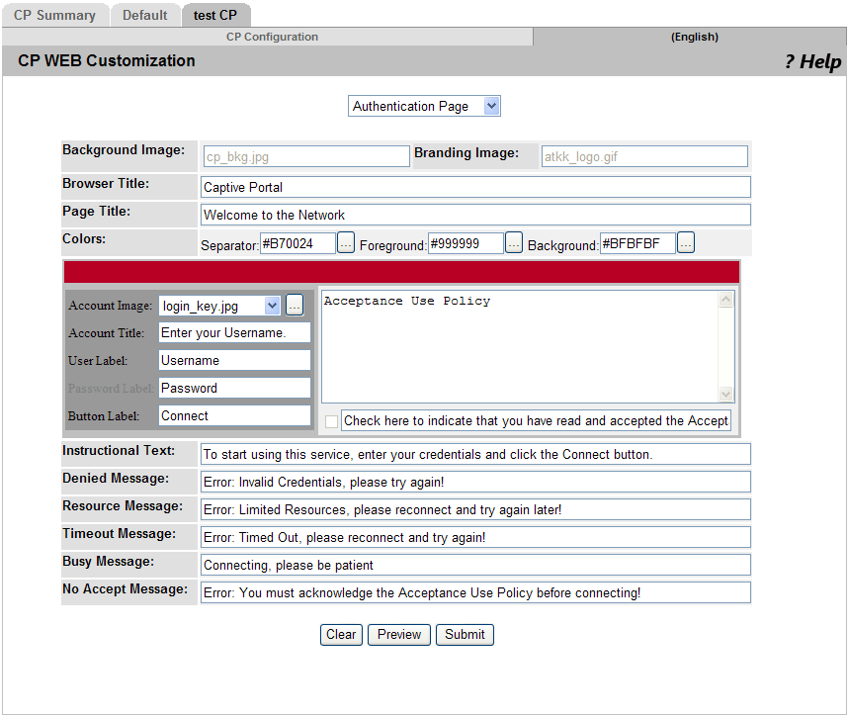
Task: Open the Background color picker button
Action: [685, 242]
